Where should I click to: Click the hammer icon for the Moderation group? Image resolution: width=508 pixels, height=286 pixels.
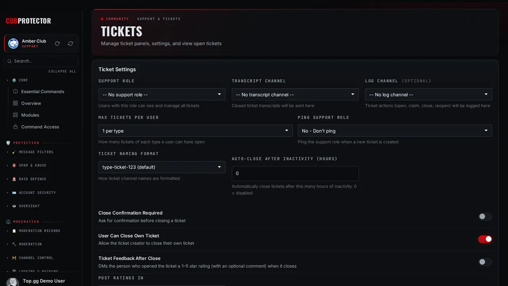tap(14, 244)
